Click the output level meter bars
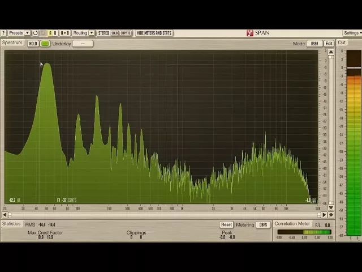 point(354,143)
